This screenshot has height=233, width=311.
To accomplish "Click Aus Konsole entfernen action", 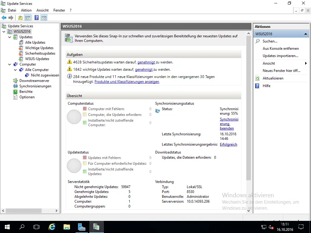I will click(280, 49).
